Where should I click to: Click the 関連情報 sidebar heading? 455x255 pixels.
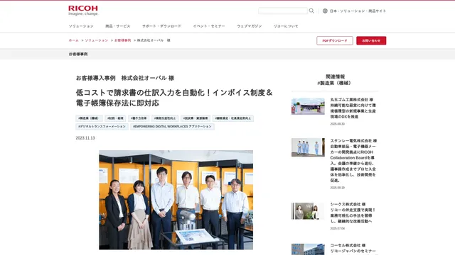pyautogui.click(x=335, y=76)
